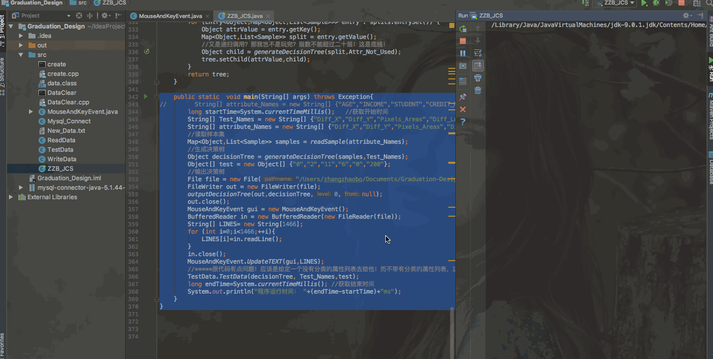The height and width of the screenshot is (359, 713).
Task: Select Graduation_Design.iml file
Action: tap(65, 178)
